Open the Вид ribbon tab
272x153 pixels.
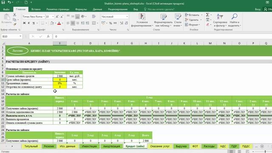(136, 9)
